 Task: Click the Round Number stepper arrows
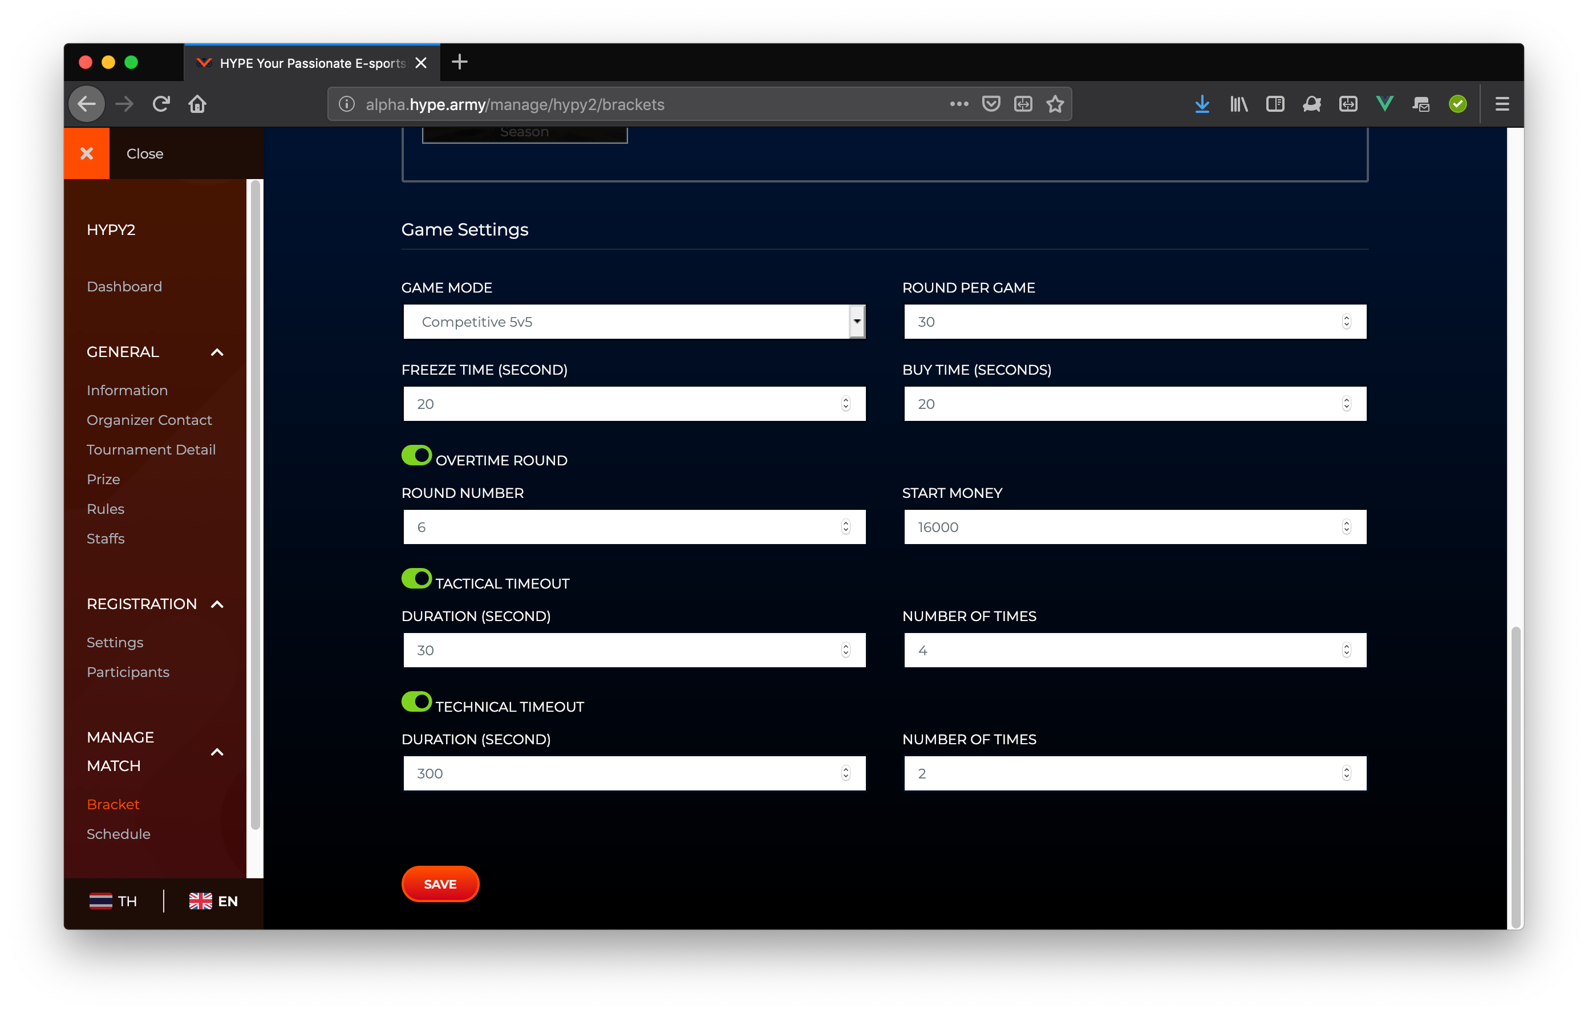(x=845, y=527)
